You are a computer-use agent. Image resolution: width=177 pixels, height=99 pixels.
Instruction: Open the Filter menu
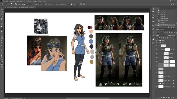25,1
